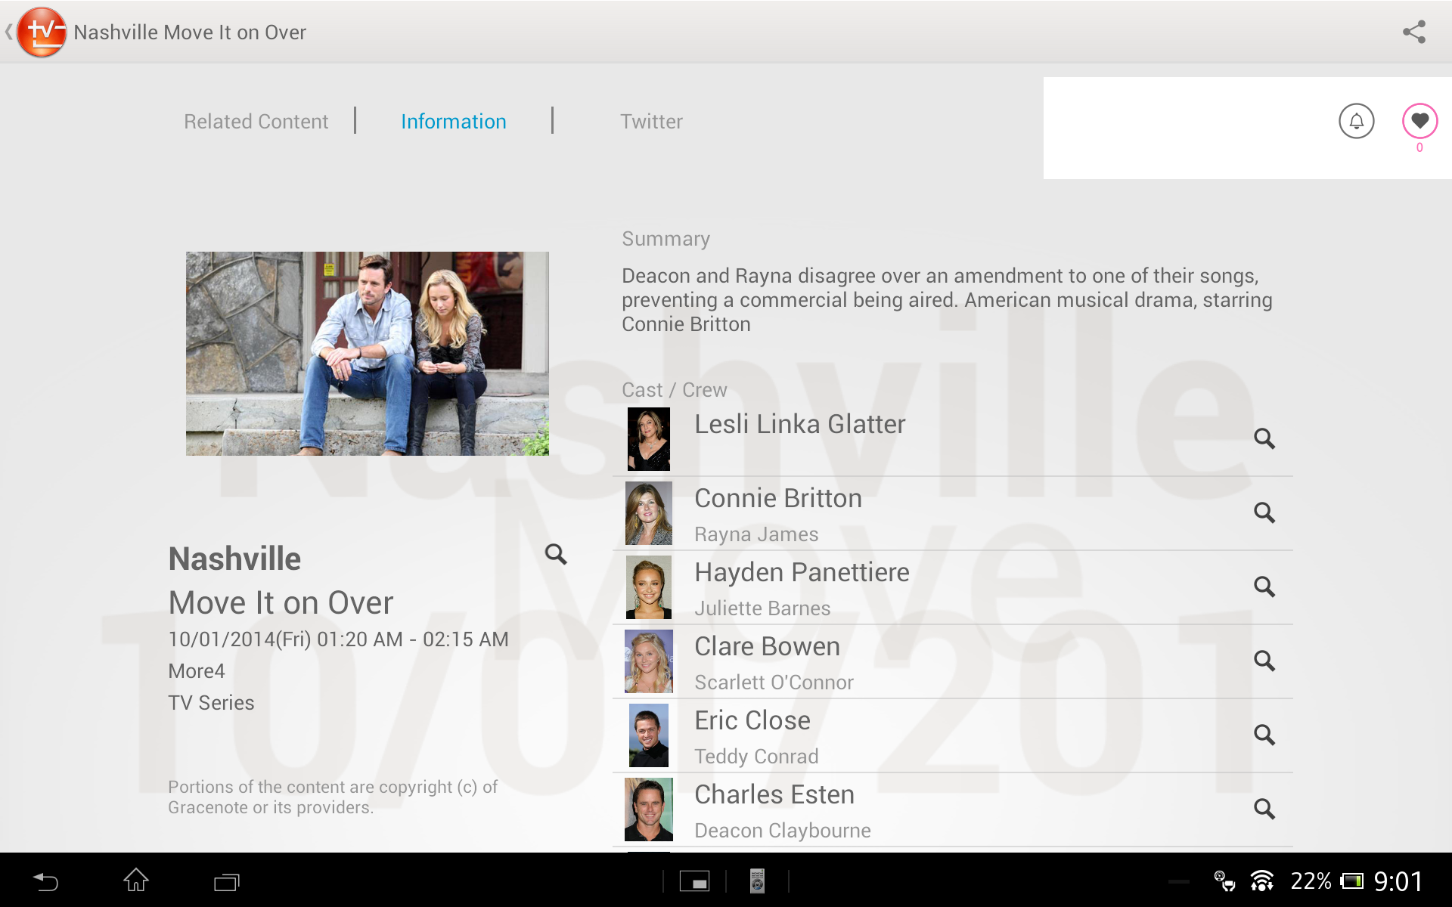The width and height of the screenshot is (1452, 907).
Task: Tap Clare Bowen's photo
Action: [649, 661]
